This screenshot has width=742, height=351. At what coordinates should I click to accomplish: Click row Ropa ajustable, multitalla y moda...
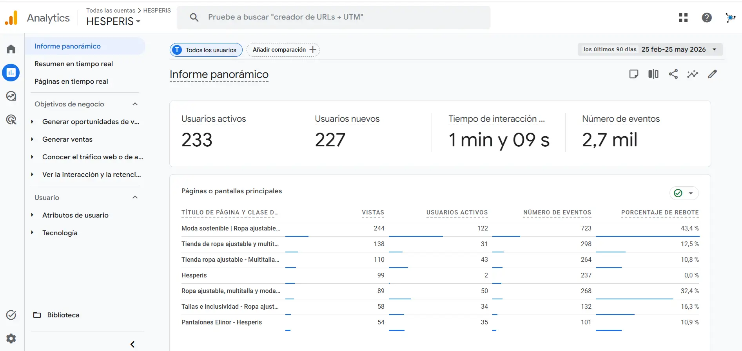point(440,291)
